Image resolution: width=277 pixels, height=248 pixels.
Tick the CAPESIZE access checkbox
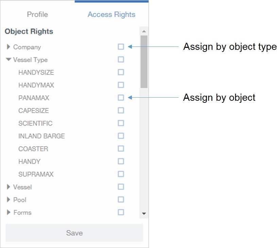coord(121,111)
